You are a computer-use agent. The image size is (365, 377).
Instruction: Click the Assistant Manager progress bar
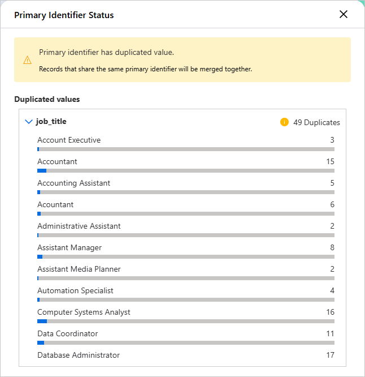point(186,257)
